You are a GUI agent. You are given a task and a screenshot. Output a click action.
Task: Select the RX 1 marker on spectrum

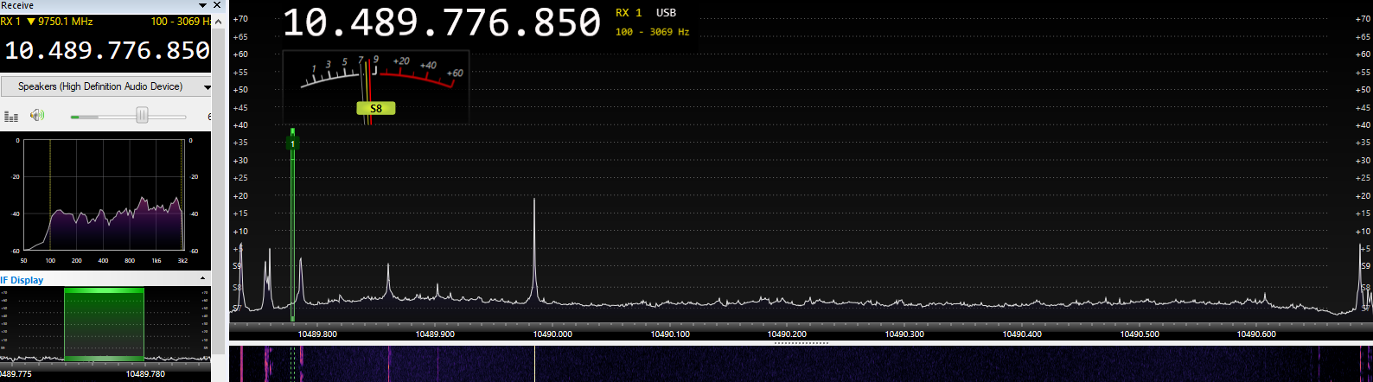tap(292, 143)
